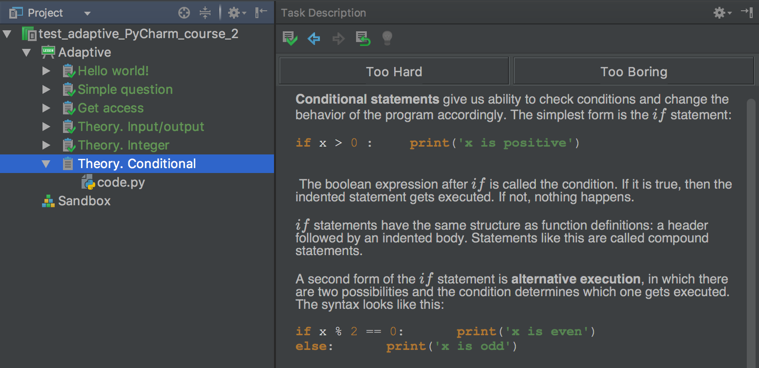Open a hint via the lightbulb icon
Screen dimensions: 759x368
[387, 39]
